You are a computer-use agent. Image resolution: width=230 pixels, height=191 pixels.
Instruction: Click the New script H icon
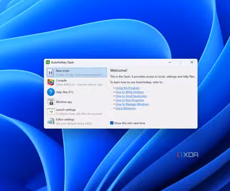(51, 72)
